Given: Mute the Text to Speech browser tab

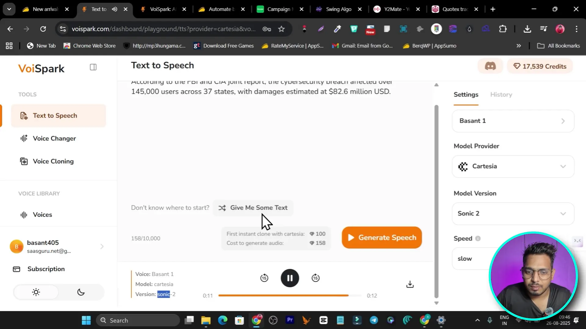Looking at the screenshot, I should (114, 9).
